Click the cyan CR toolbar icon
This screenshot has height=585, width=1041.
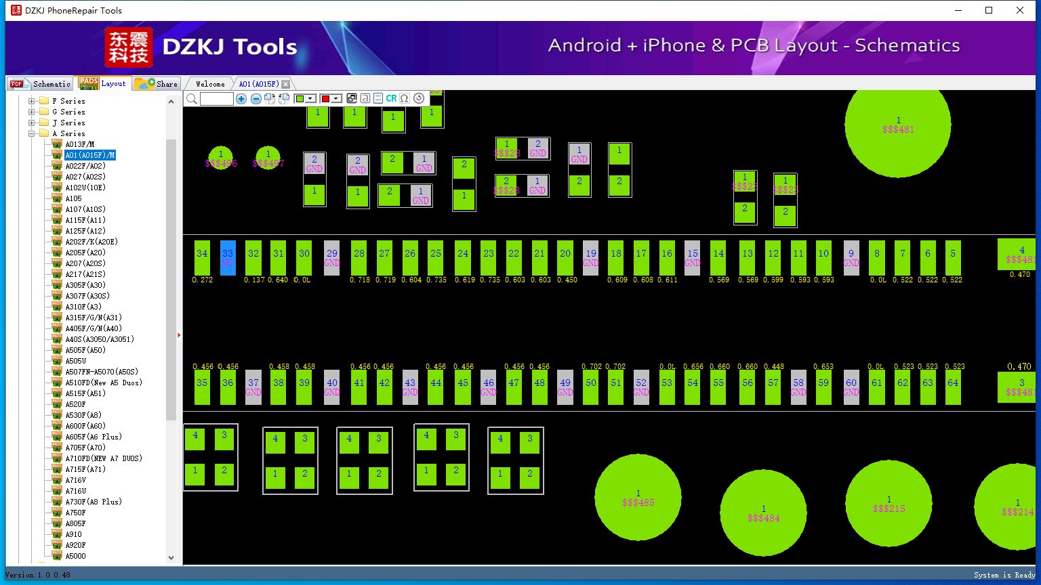(391, 98)
